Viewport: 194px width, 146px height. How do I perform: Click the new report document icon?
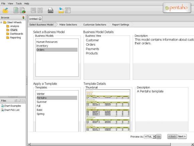[16, 10]
